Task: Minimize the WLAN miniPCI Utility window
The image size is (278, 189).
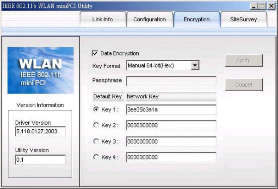Action: pyautogui.click(x=253, y=6)
